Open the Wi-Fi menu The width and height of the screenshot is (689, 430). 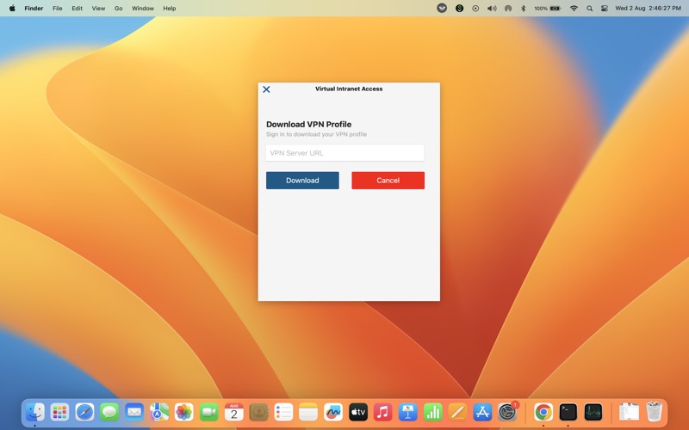tap(574, 8)
